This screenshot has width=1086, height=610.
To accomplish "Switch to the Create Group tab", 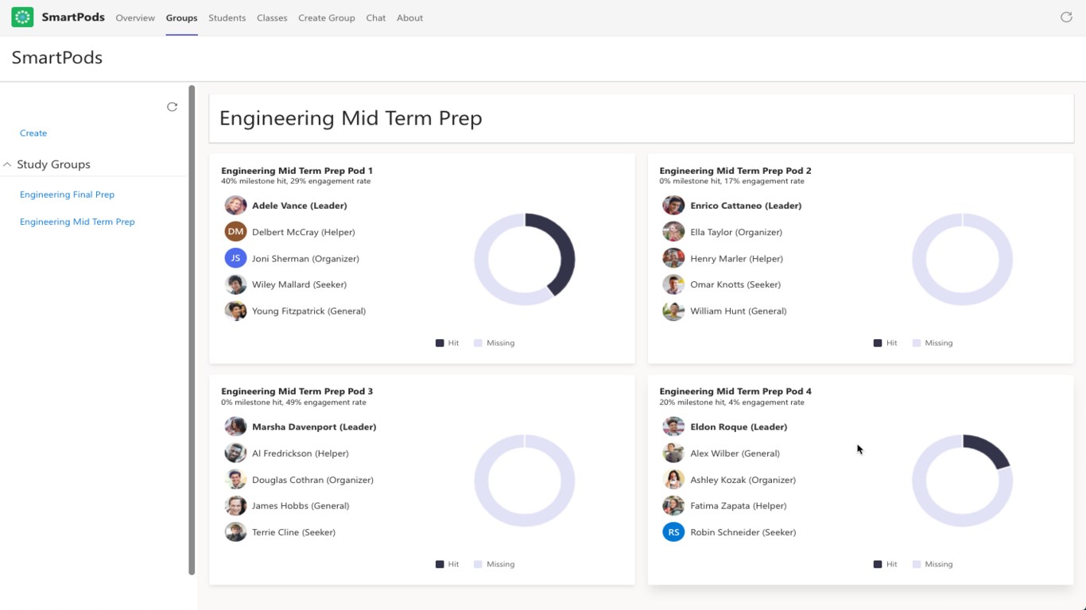I will pyautogui.click(x=326, y=17).
